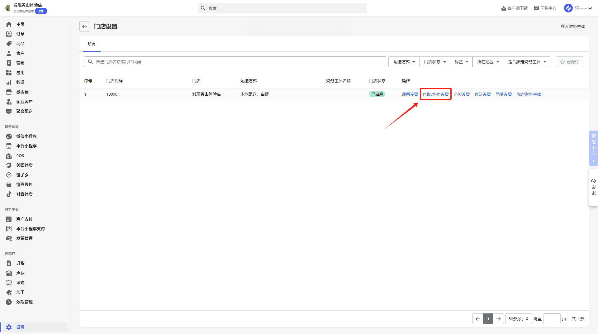The image size is (598, 334).
Task: Click the 团餐设置 link
Action: click(504, 94)
